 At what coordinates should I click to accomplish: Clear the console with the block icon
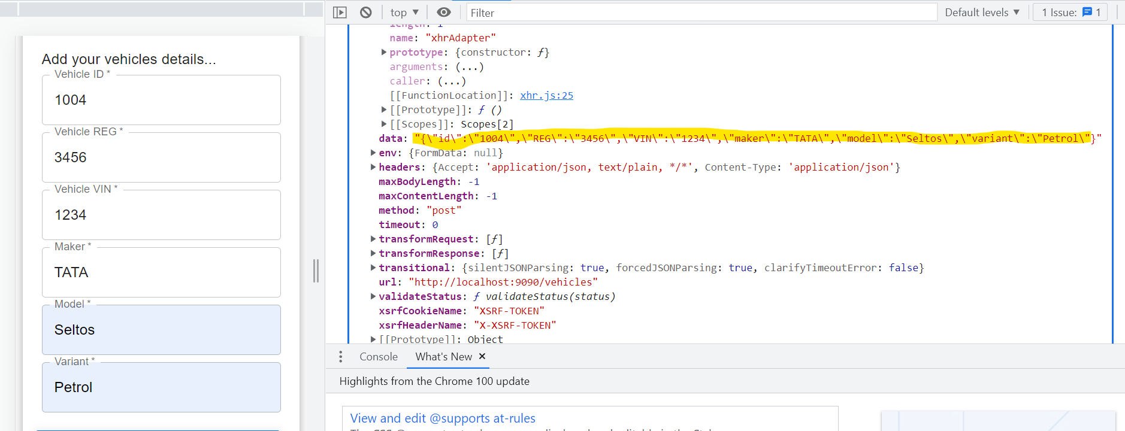(x=366, y=13)
